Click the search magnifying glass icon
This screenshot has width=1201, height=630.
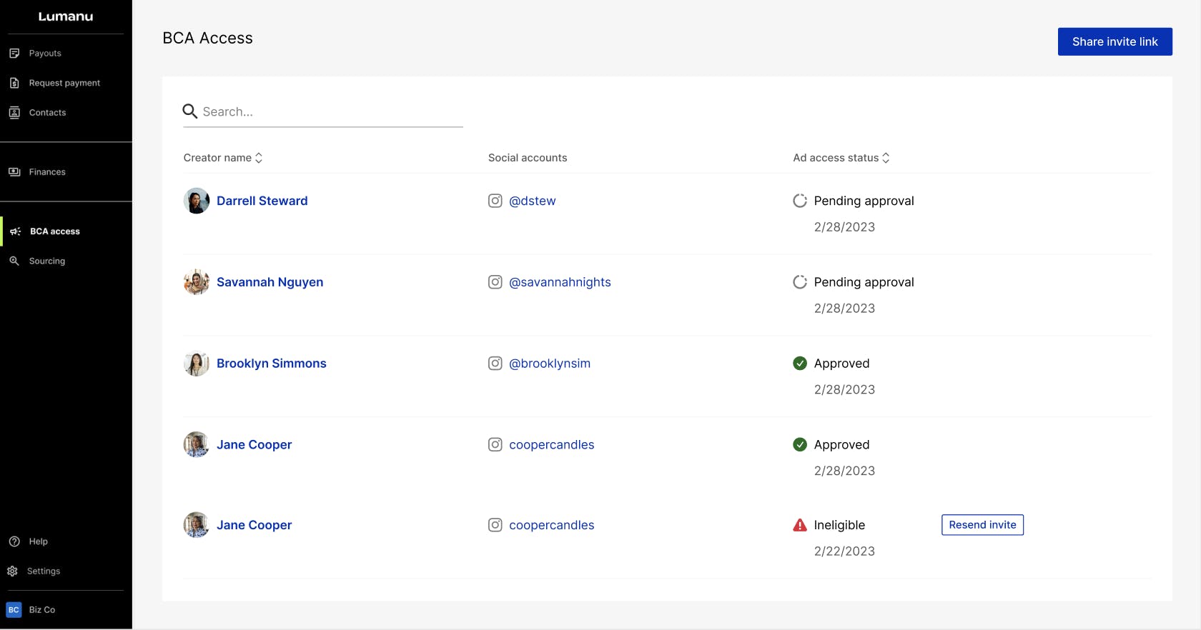190,111
